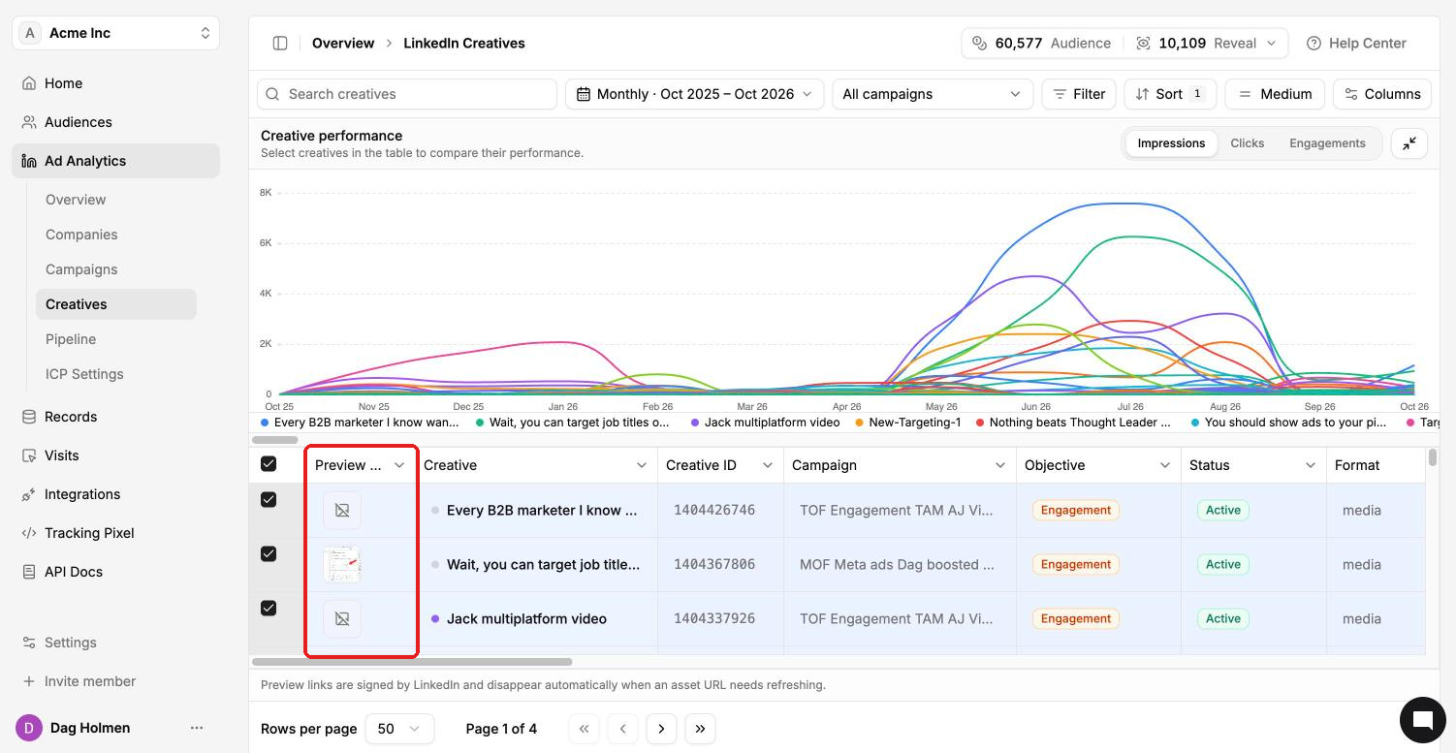Image resolution: width=1456 pixels, height=753 pixels.
Task: Open Tracking Pixel settings
Action: [115, 533]
